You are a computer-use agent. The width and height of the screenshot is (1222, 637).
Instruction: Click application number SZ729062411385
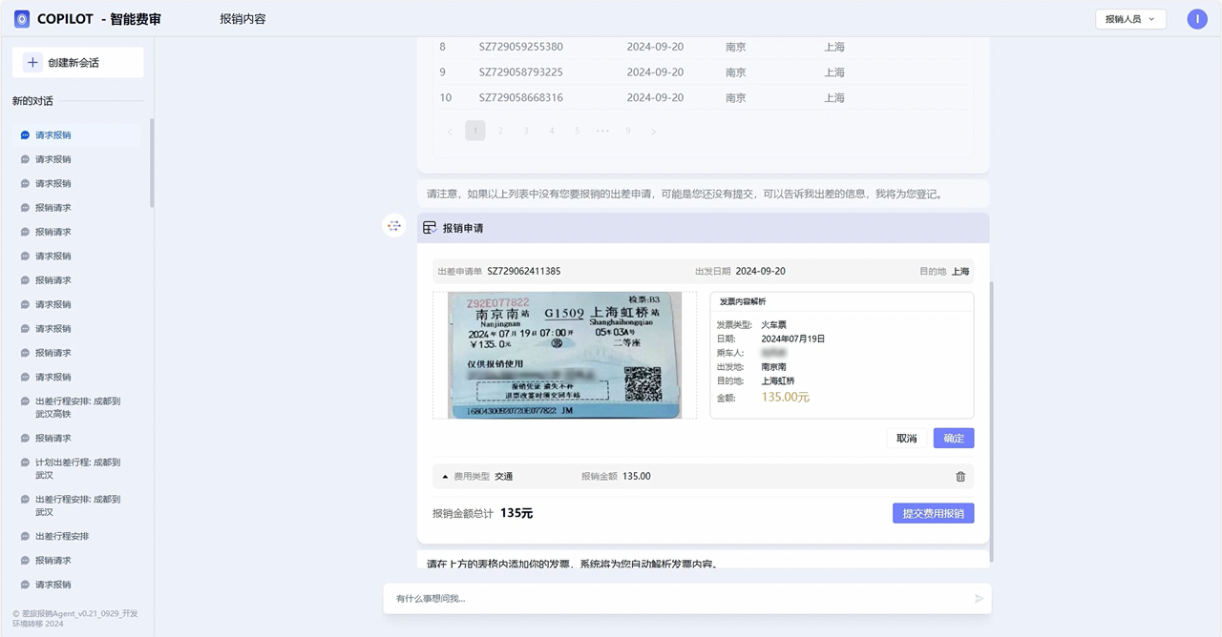524,271
